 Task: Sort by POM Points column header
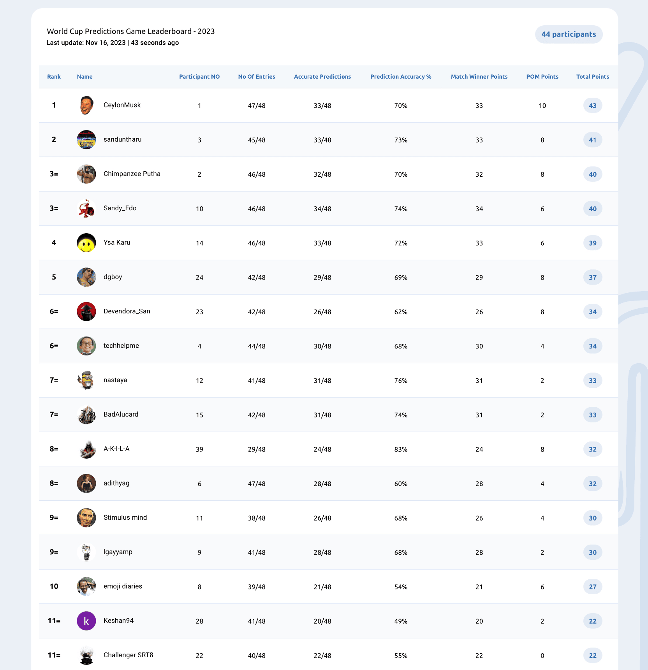pos(542,77)
